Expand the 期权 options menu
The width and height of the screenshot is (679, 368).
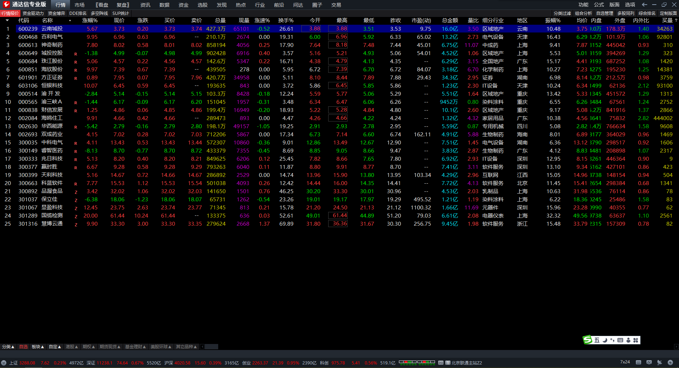pyautogui.click(x=89, y=347)
